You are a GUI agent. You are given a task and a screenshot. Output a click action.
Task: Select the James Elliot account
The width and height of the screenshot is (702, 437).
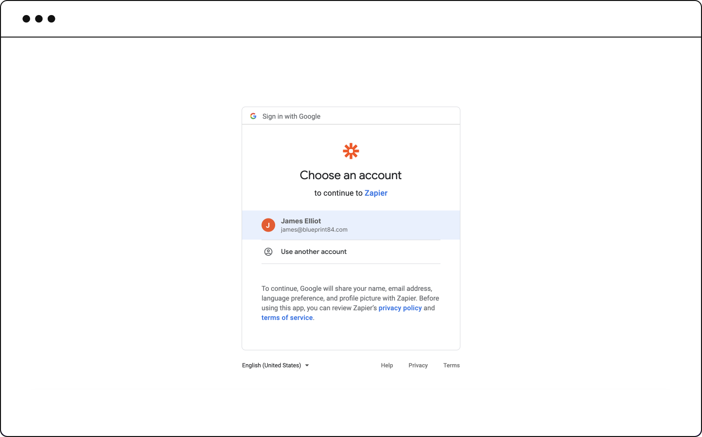pos(351,225)
